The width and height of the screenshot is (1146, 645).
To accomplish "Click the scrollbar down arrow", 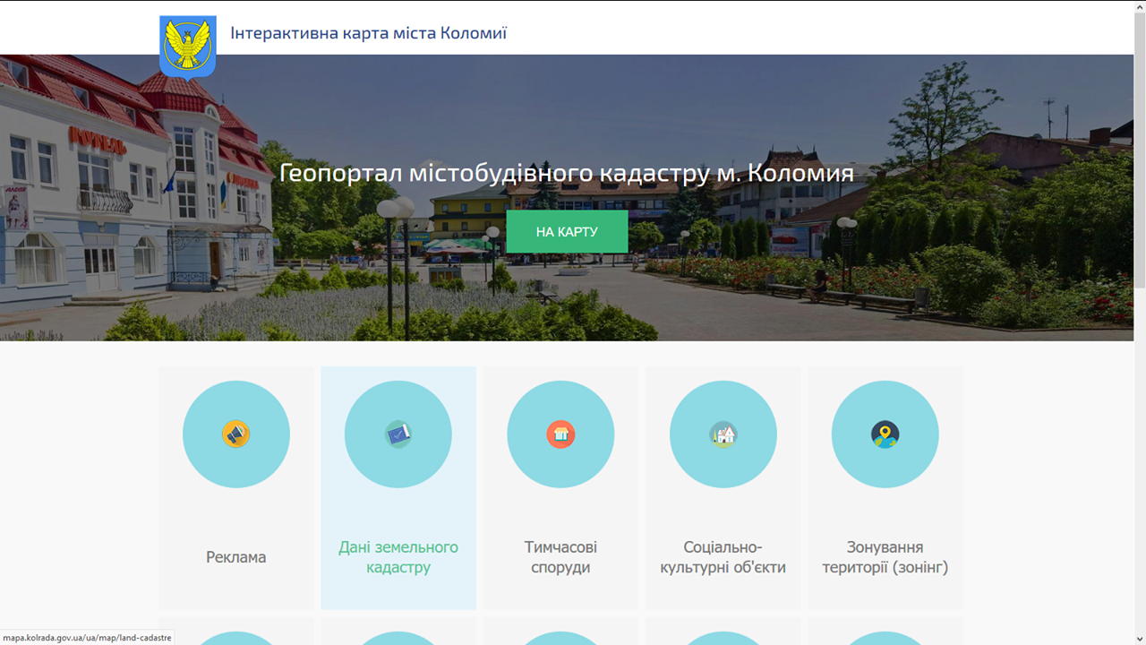I will pyautogui.click(x=1140, y=638).
